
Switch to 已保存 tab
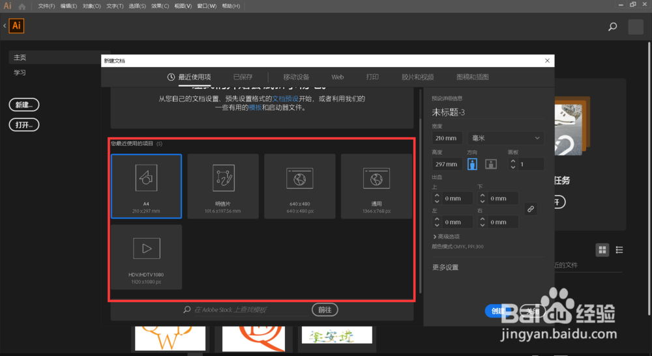(x=243, y=77)
